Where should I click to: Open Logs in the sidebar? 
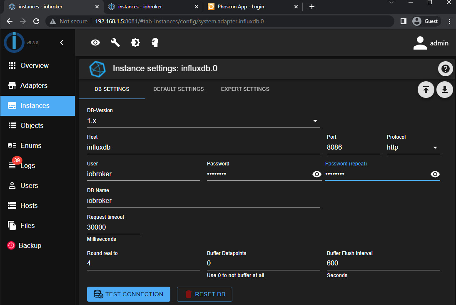pyautogui.click(x=38, y=165)
